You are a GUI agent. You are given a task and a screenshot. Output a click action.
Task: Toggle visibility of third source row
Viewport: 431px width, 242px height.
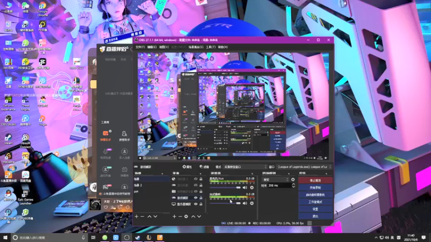click(196, 191)
